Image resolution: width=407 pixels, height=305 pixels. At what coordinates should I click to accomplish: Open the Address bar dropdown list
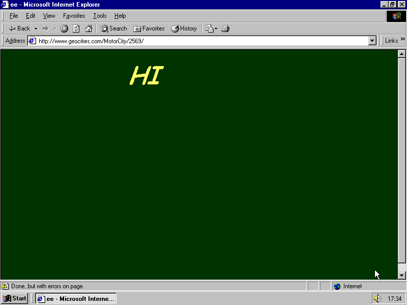click(372, 41)
